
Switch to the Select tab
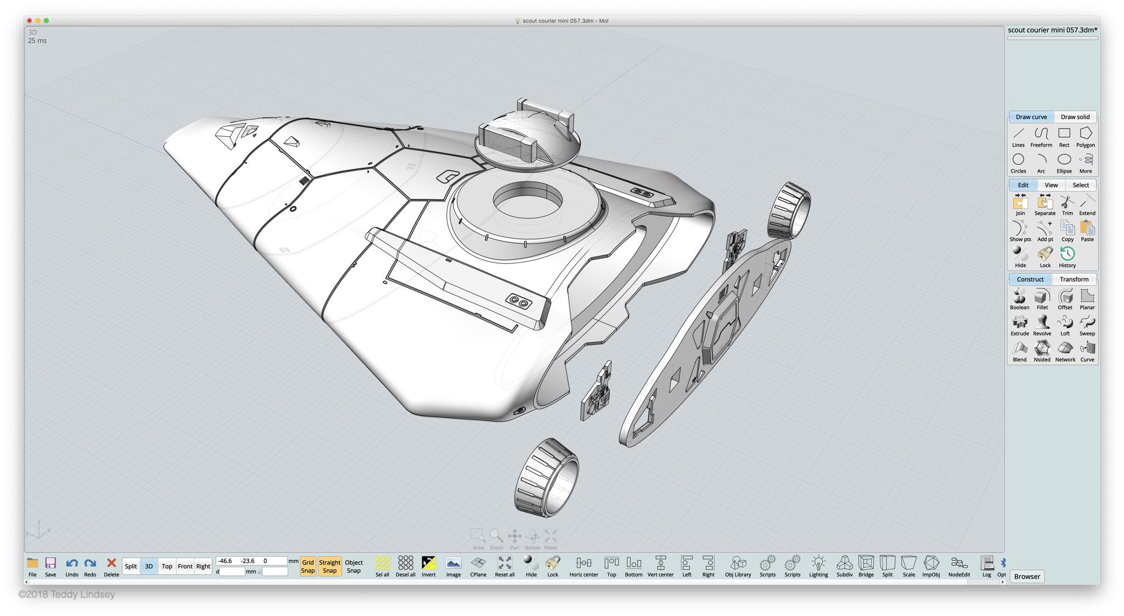[1081, 185]
